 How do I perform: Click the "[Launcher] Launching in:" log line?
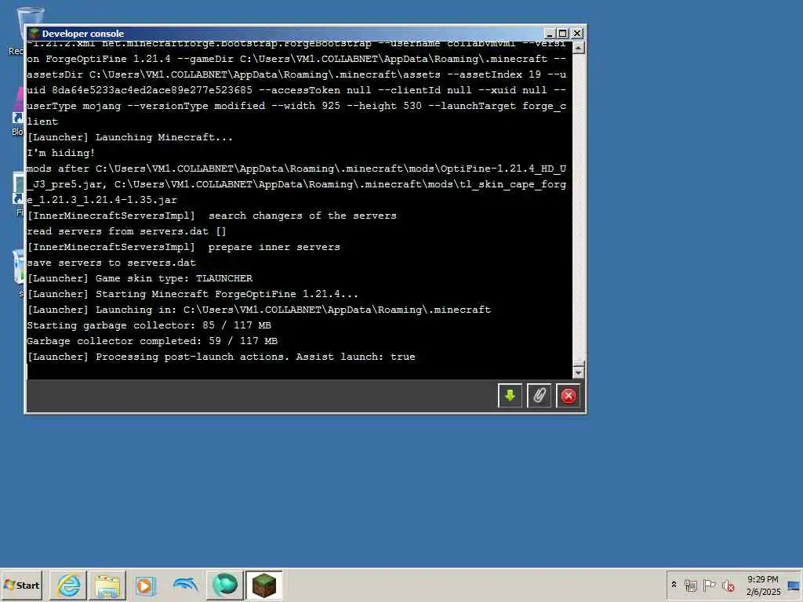point(259,310)
